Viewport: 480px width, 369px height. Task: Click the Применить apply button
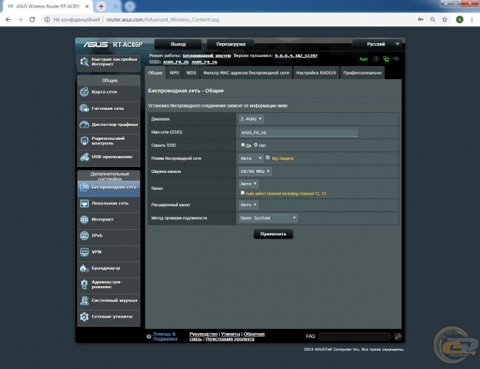(273, 234)
